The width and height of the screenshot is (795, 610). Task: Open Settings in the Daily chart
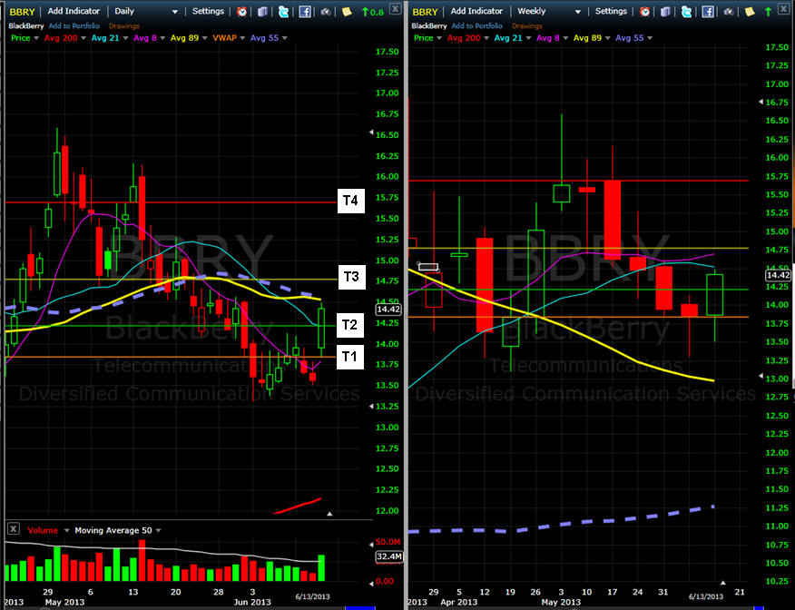click(208, 12)
